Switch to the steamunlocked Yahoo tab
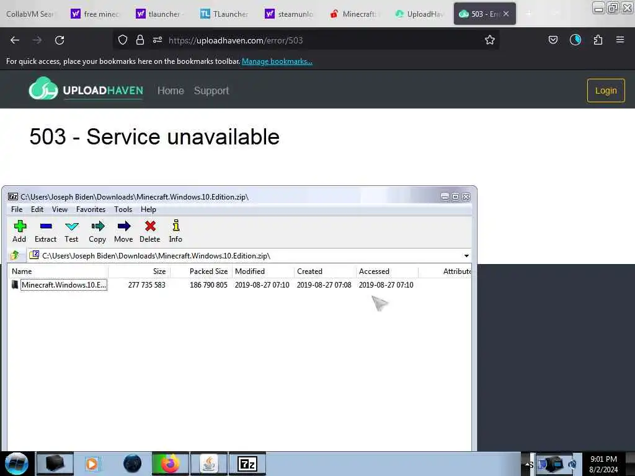 pyautogui.click(x=290, y=14)
